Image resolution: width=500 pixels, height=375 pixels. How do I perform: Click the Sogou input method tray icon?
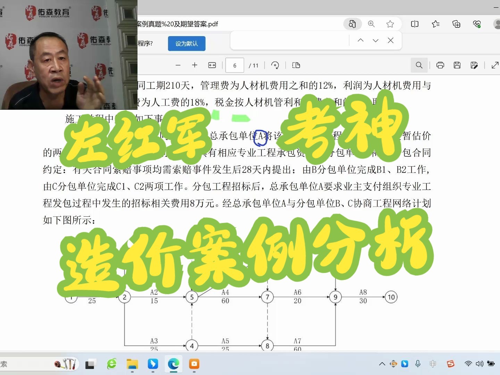tap(451, 364)
